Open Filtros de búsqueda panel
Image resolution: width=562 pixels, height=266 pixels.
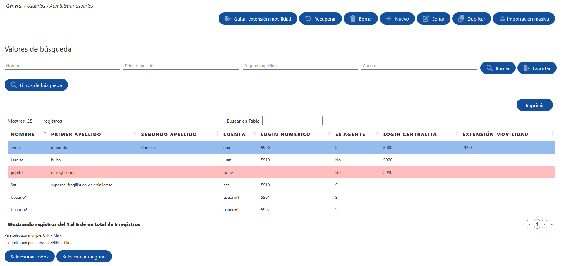36,85
